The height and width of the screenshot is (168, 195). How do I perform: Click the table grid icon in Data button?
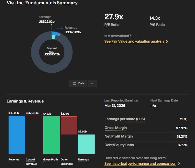(x=75, y=83)
